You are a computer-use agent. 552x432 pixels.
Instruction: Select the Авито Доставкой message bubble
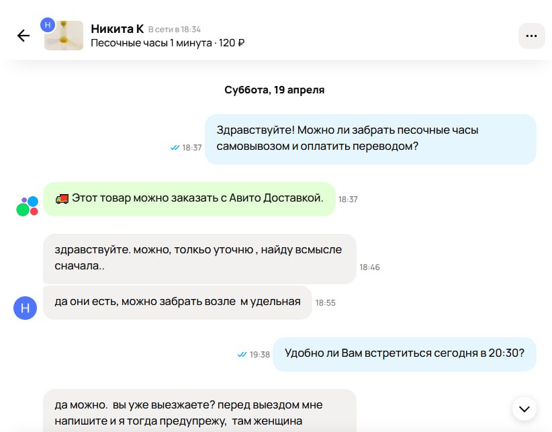(189, 199)
